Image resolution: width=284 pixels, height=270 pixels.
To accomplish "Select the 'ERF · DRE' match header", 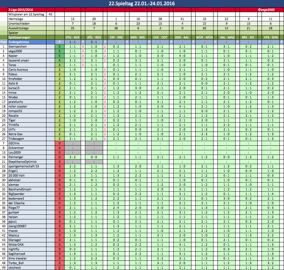I will 116,37.
